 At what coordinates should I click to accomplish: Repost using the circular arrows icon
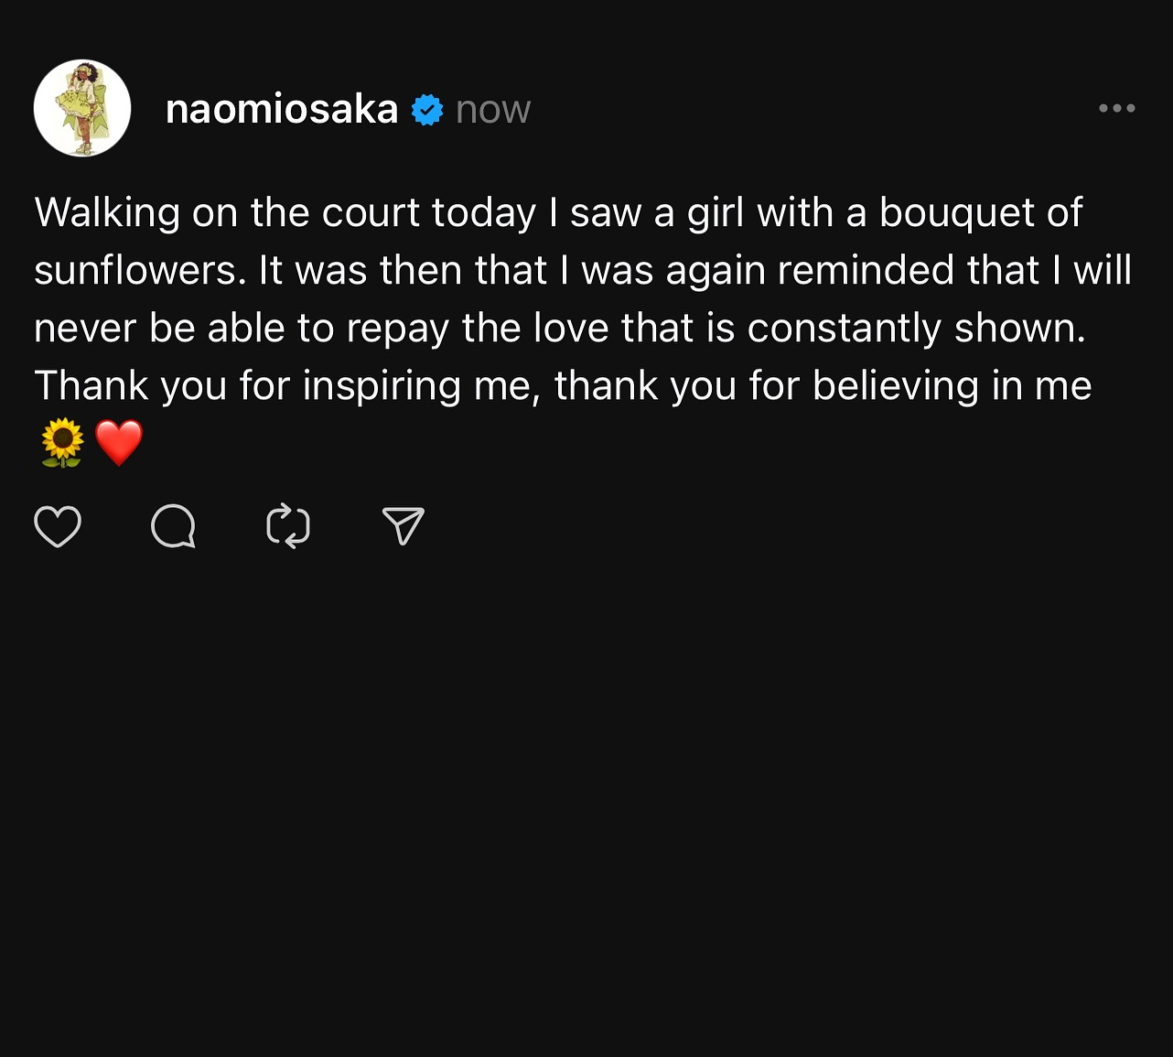click(288, 526)
